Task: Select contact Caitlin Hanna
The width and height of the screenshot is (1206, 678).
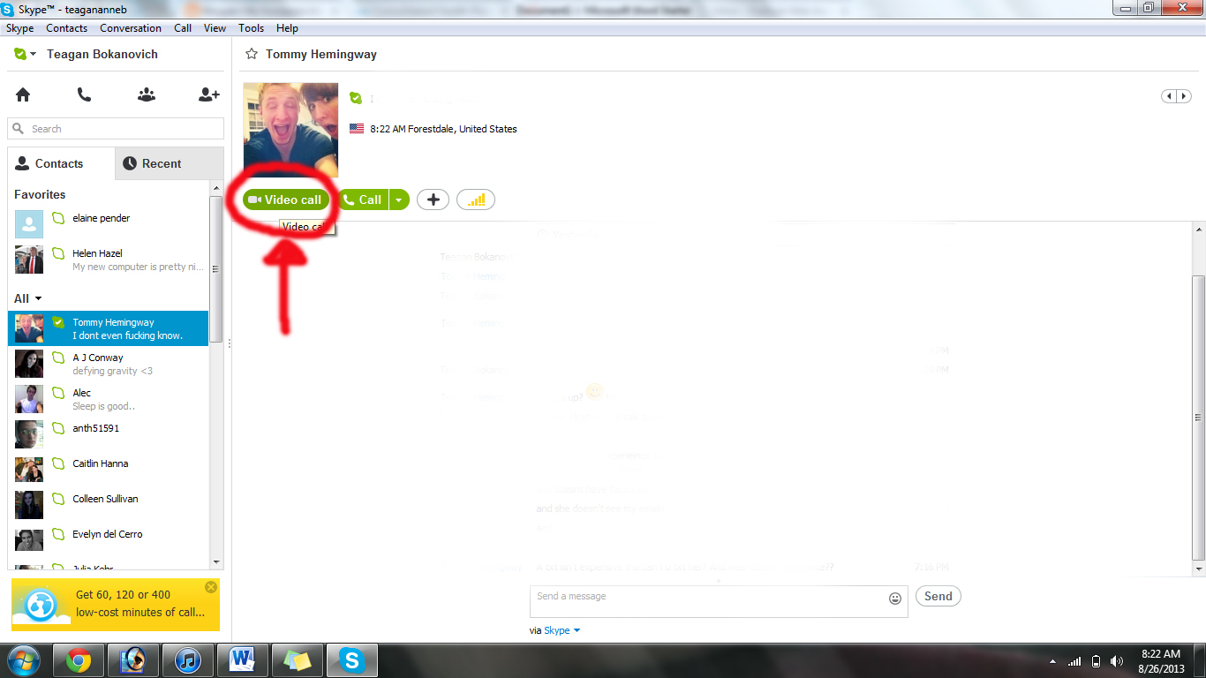Action: click(x=109, y=470)
